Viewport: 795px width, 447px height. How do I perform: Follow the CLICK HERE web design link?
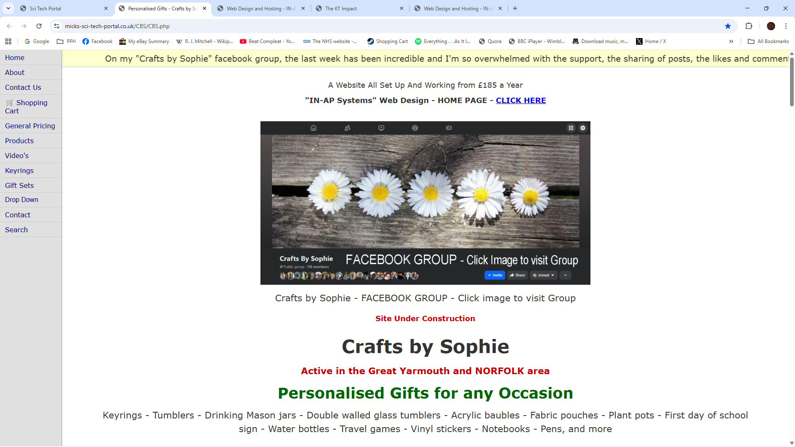[520, 101]
